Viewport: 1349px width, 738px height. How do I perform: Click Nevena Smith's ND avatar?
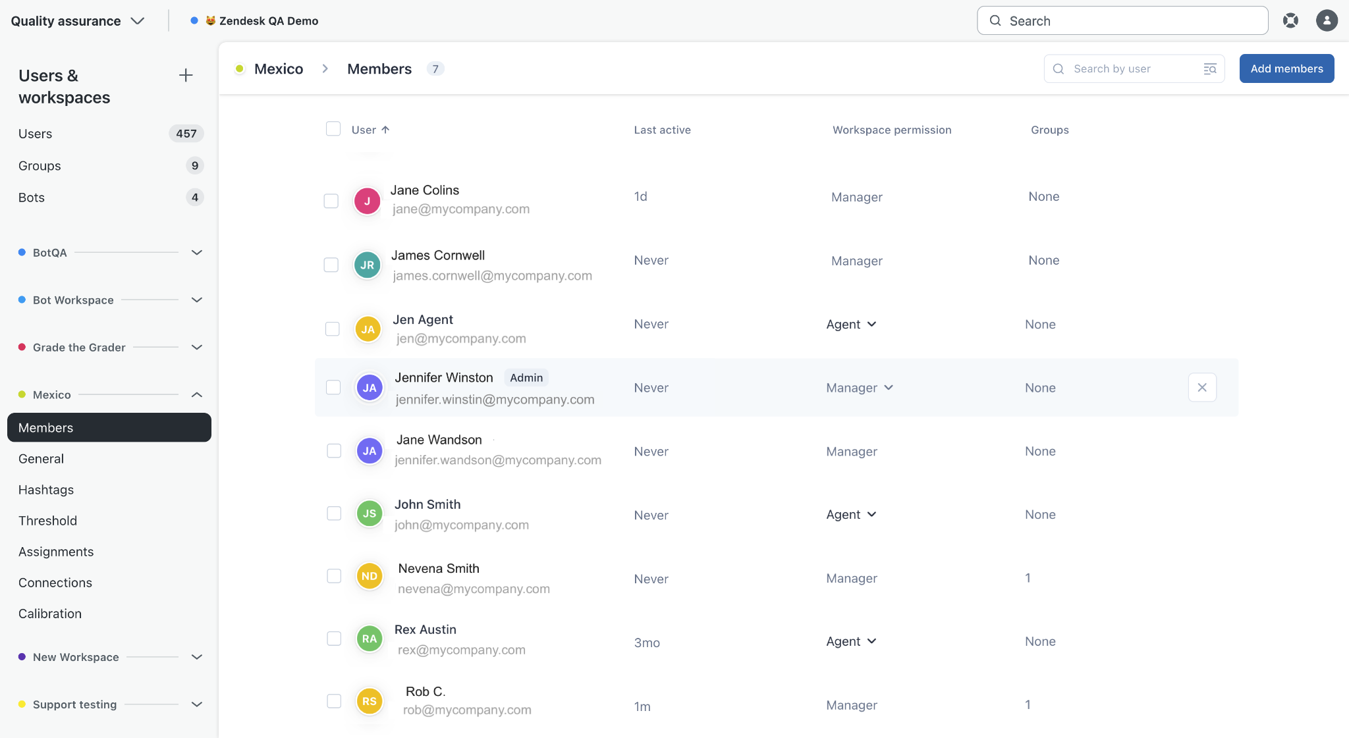point(370,576)
